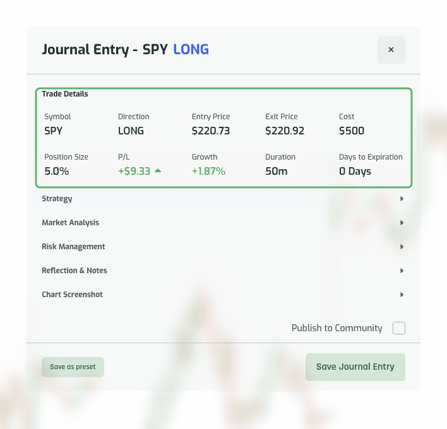447x429 pixels.
Task: Expand the Strategy section arrow
Action: click(402, 199)
